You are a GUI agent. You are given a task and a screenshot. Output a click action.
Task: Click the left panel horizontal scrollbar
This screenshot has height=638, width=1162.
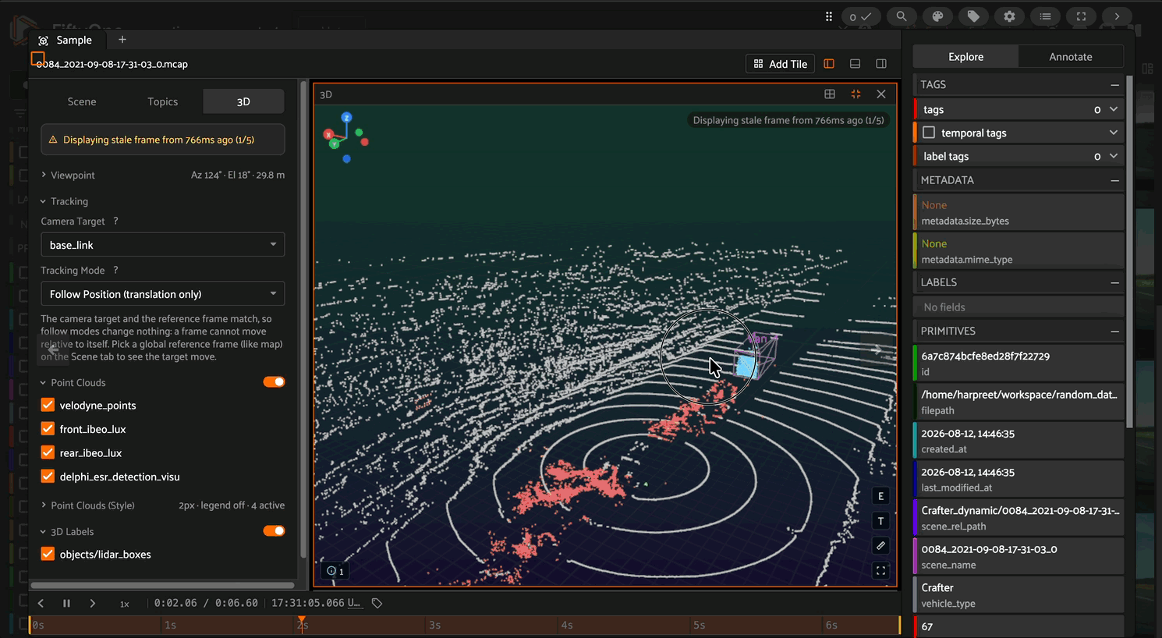(x=162, y=585)
